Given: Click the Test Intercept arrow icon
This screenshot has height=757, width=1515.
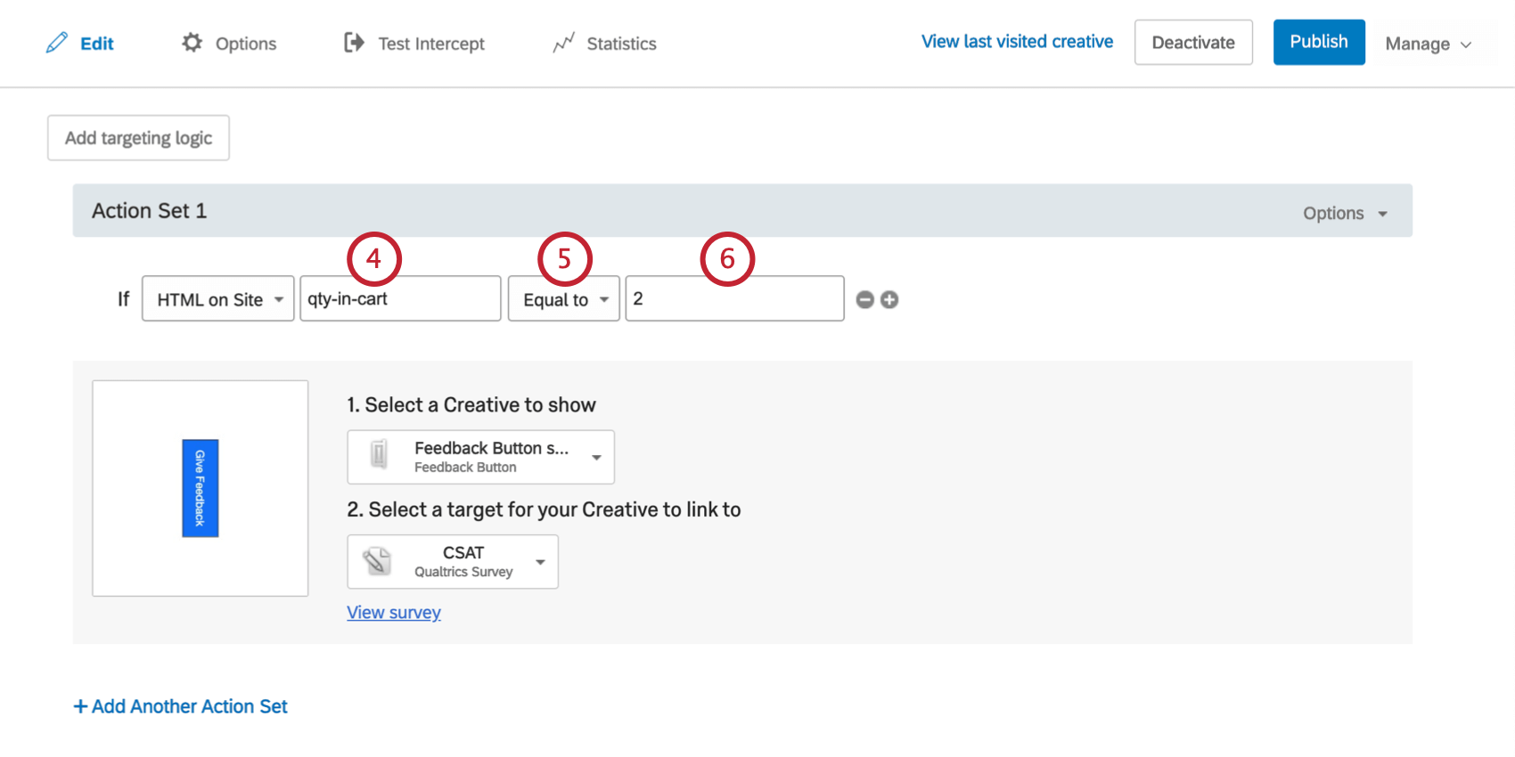Looking at the screenshot, I should pyautogui.click(x=354, y=43).
